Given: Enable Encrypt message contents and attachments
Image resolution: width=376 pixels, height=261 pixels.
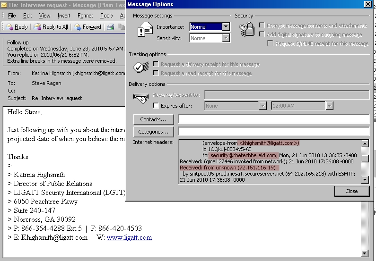Looking at the screenshot, I should 262,25.
